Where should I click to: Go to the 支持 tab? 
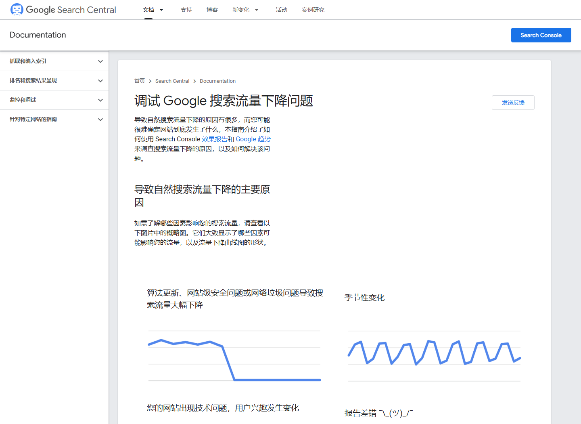point(186,10)
